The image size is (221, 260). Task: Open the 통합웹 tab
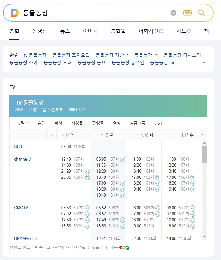pos(118,31)
